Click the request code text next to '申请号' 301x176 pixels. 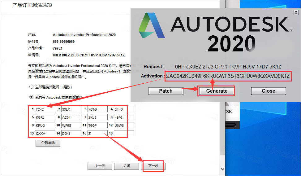tap(89, 55)
